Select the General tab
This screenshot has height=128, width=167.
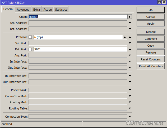[8, 9]
